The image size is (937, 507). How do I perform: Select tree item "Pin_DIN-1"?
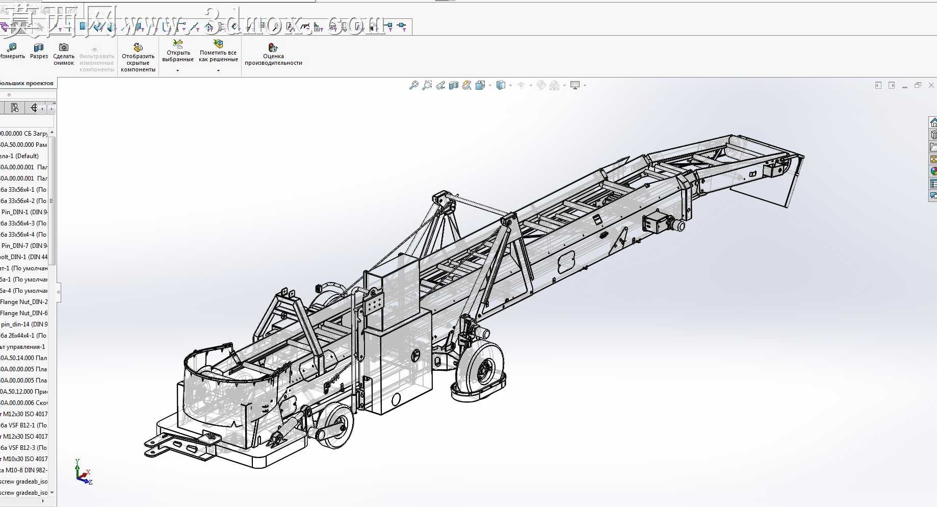click(23, 212)
